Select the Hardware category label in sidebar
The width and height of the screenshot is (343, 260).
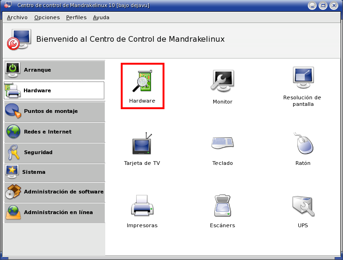point(37,90)
